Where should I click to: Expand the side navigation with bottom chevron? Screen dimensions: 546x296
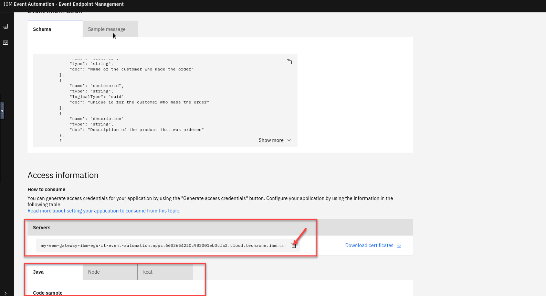(6, 293)
